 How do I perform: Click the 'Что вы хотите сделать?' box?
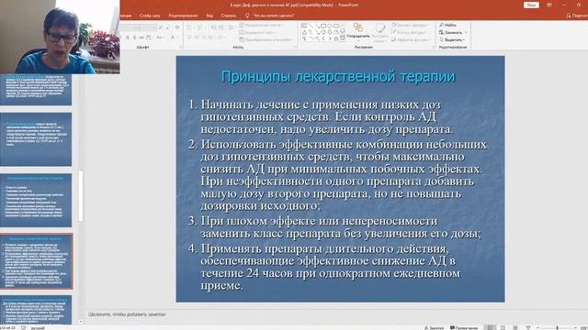pos(274,16)
